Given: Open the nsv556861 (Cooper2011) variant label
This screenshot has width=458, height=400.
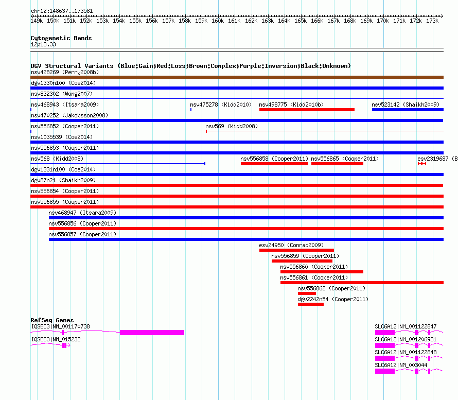Looking at the screenshot, I should (314, 277).
